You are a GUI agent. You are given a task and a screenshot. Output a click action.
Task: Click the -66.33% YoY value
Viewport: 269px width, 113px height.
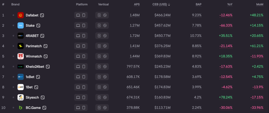226,25
